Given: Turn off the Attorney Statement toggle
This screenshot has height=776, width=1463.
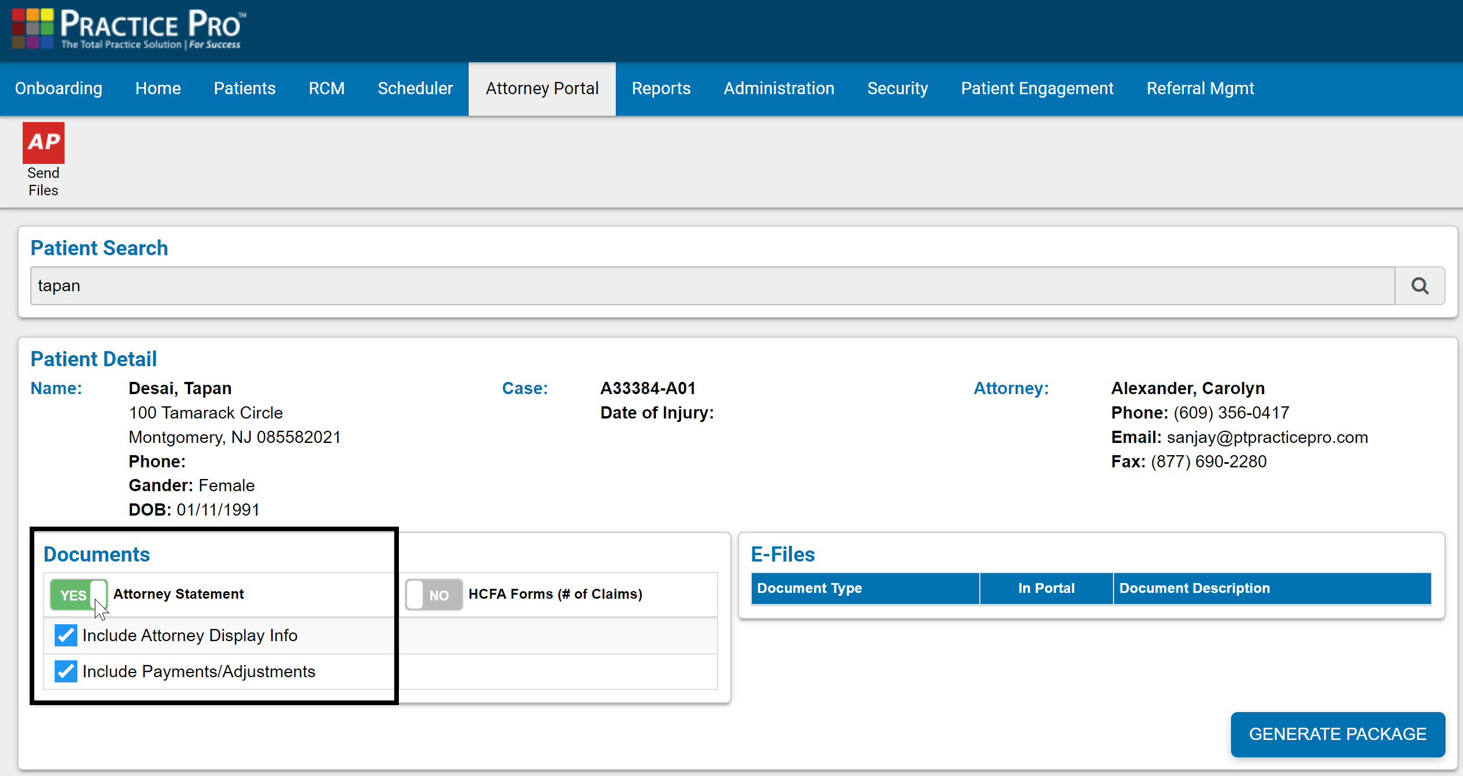Looking at the screenshot, I should click(x=78, y=594).
